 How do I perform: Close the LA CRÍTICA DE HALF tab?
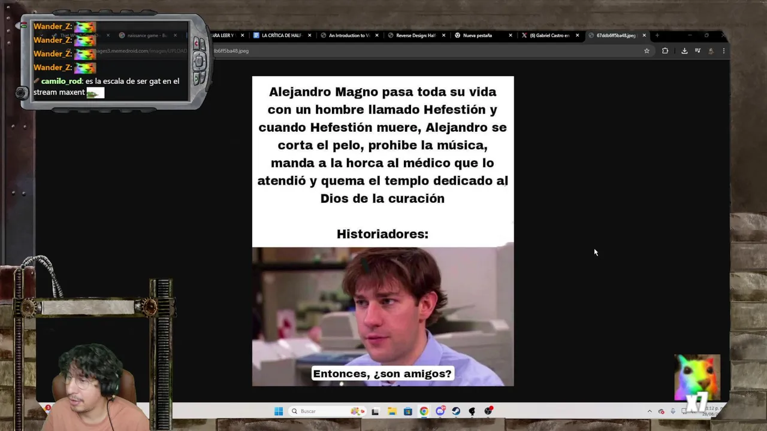pos(310,35)
